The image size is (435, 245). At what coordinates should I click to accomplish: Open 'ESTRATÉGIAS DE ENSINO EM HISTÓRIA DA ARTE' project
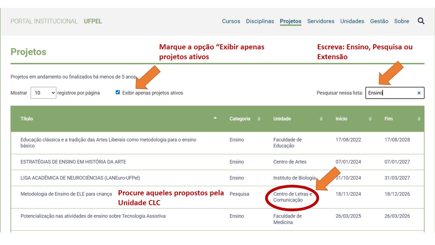(x=73, y=162)
